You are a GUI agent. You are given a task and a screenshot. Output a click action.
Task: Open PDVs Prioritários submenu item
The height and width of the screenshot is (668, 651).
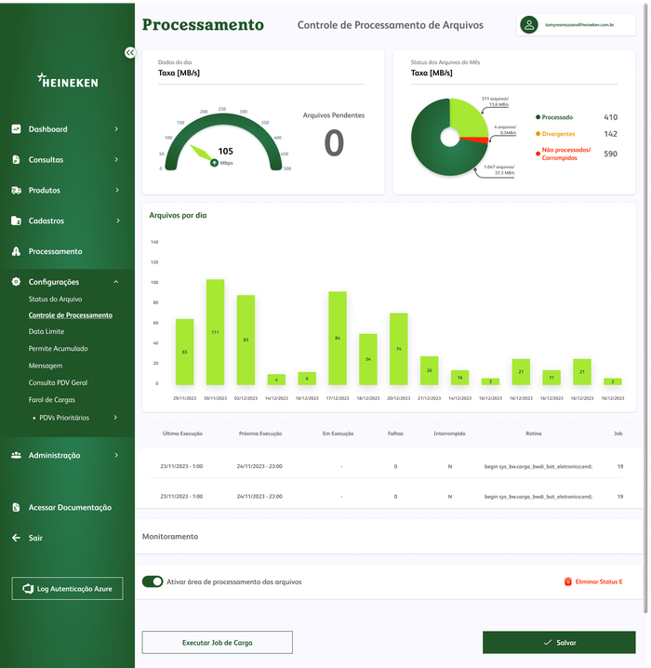tap(64, 418)
